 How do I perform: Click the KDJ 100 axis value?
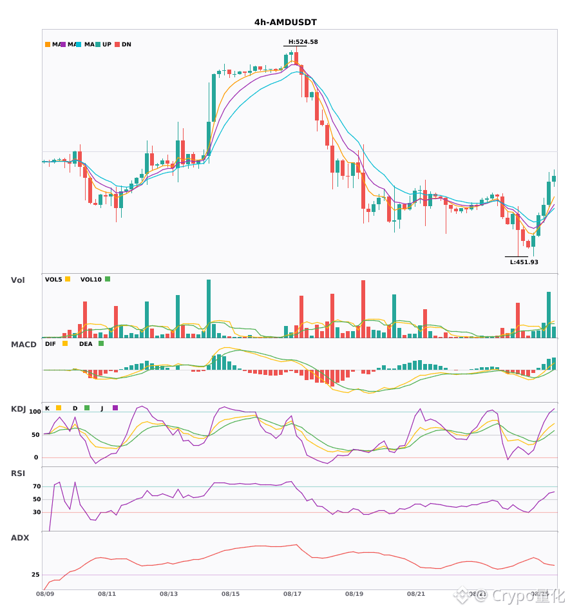pyautogui.click(x=35, y=412)
